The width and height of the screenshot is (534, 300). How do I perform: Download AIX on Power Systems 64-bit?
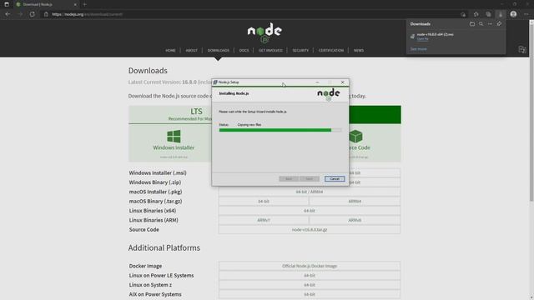click(x=310, y=294)
